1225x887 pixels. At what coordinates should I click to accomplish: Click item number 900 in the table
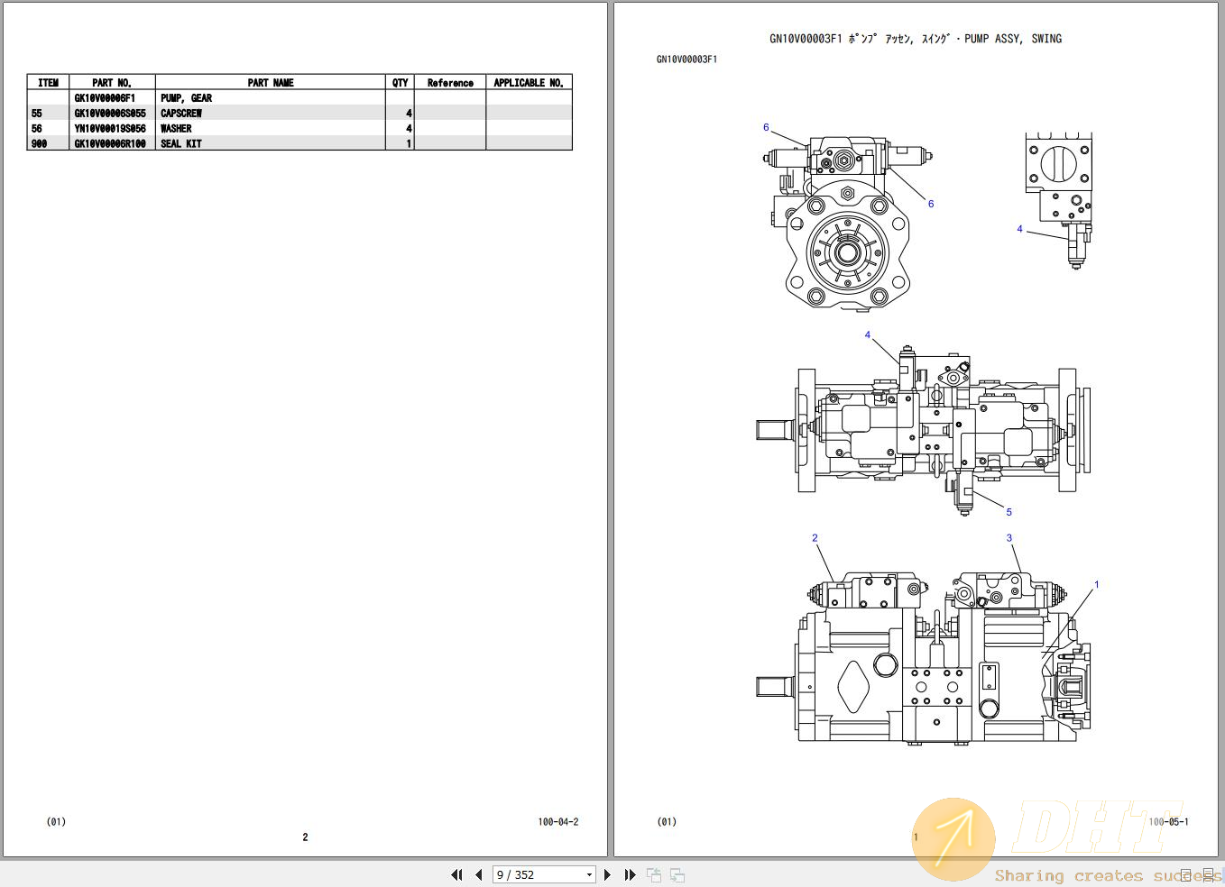point(39,143)
